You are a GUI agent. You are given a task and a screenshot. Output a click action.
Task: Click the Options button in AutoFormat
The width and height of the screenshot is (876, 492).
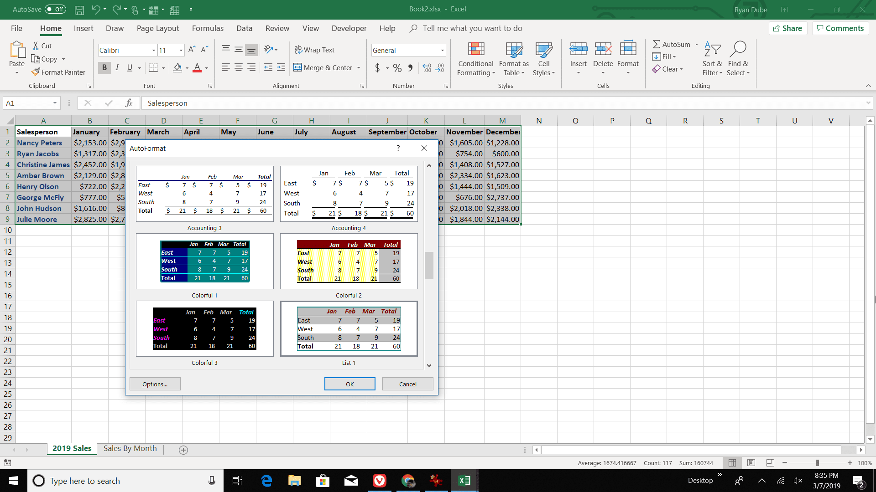click(x=155, y=384)
